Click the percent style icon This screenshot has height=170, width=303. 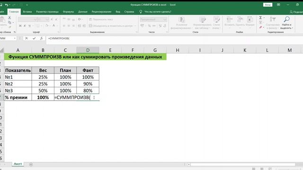[149, 25]
